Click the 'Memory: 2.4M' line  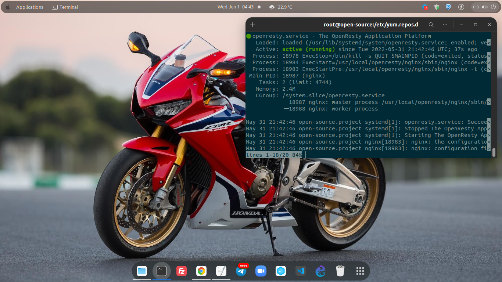(x=276, y=89)
